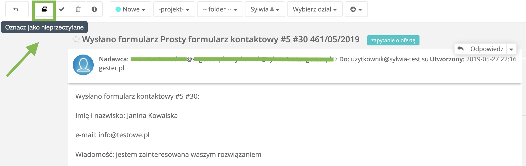Open the Wybierz dział menu
Screen dimensions: 526x166
pyautogui.click(x=315, y=9)
